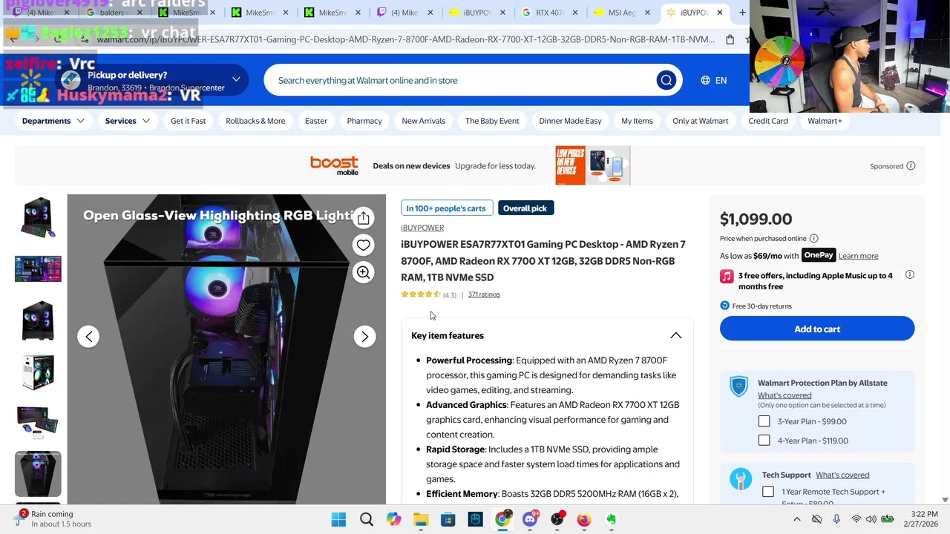Check the 4-Year Plan - $119.00 box
The width and height of the screenshot is (950, 534).
764,441
